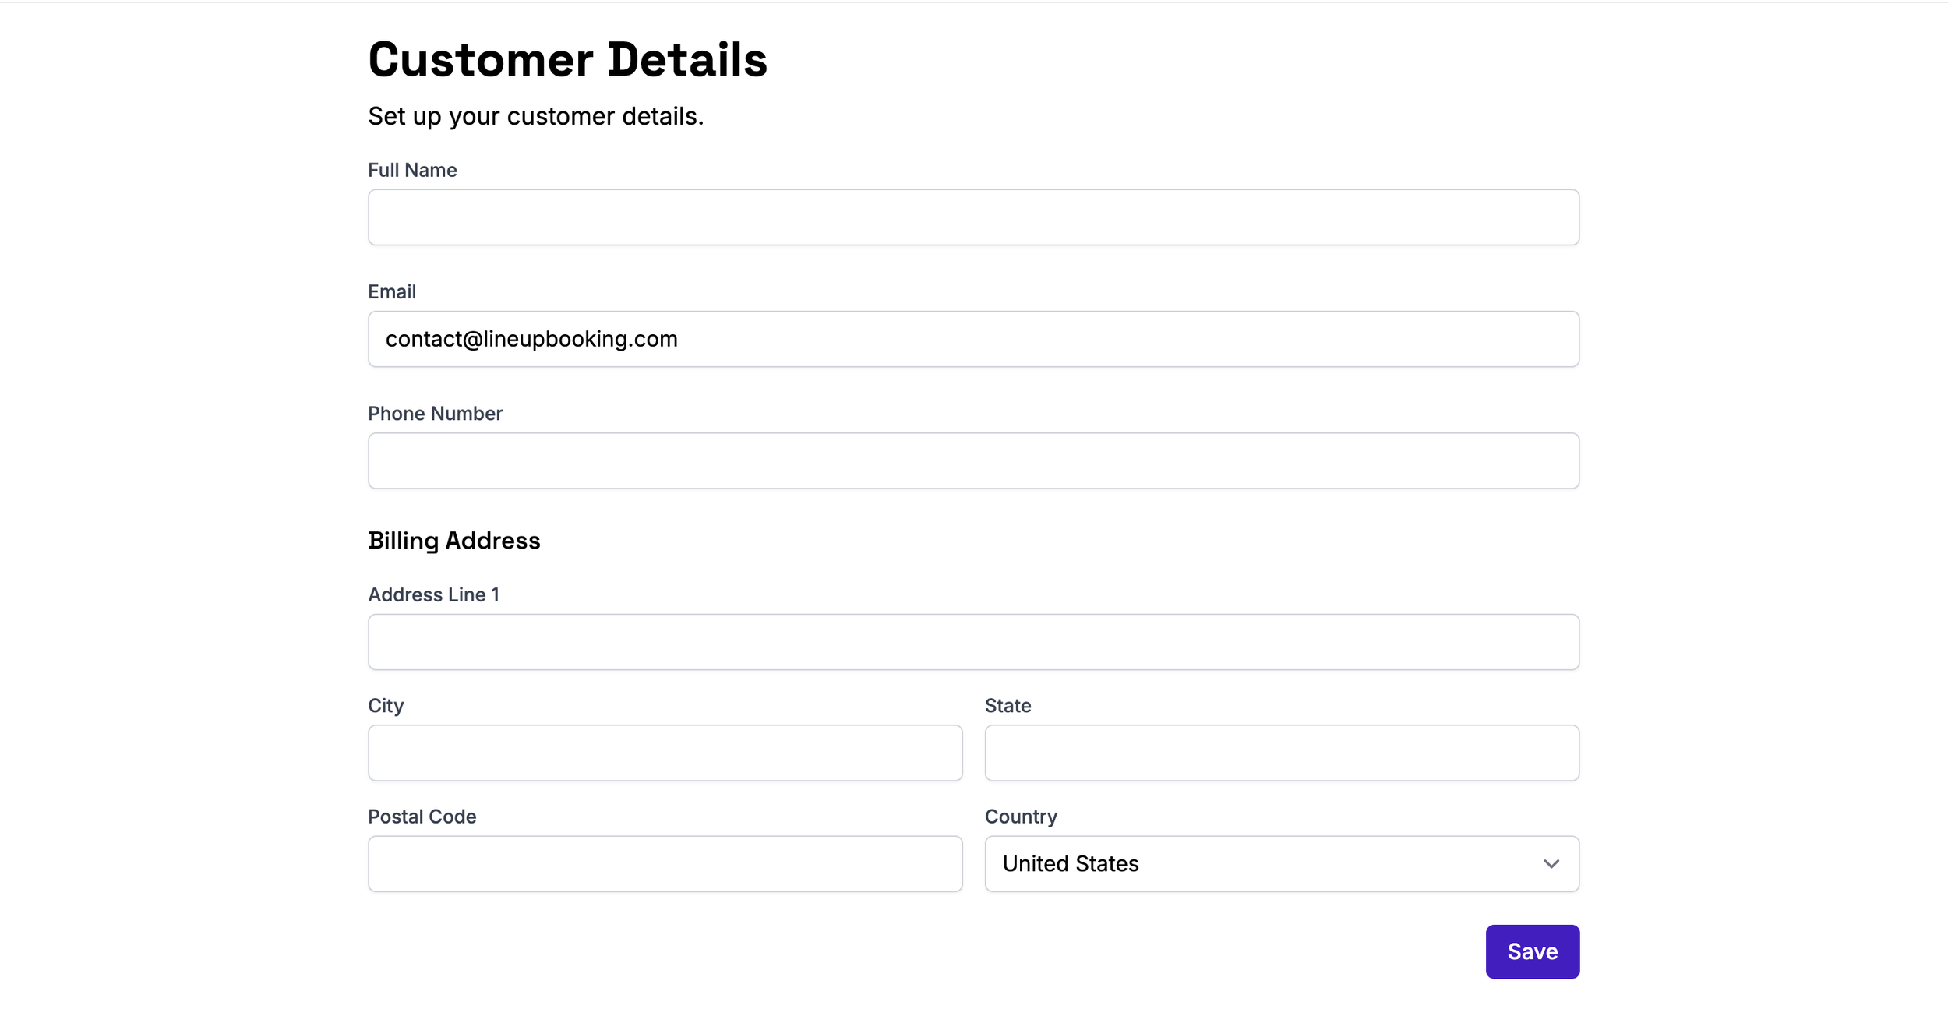Click the "Email" label text
Screen dimensions: 1948x1023
click(x=392, y=291)
